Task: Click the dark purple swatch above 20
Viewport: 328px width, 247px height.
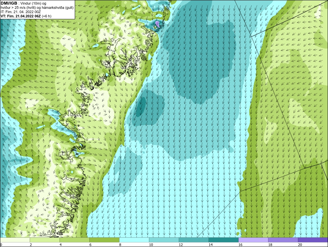Action: click(x=313, y=240)
